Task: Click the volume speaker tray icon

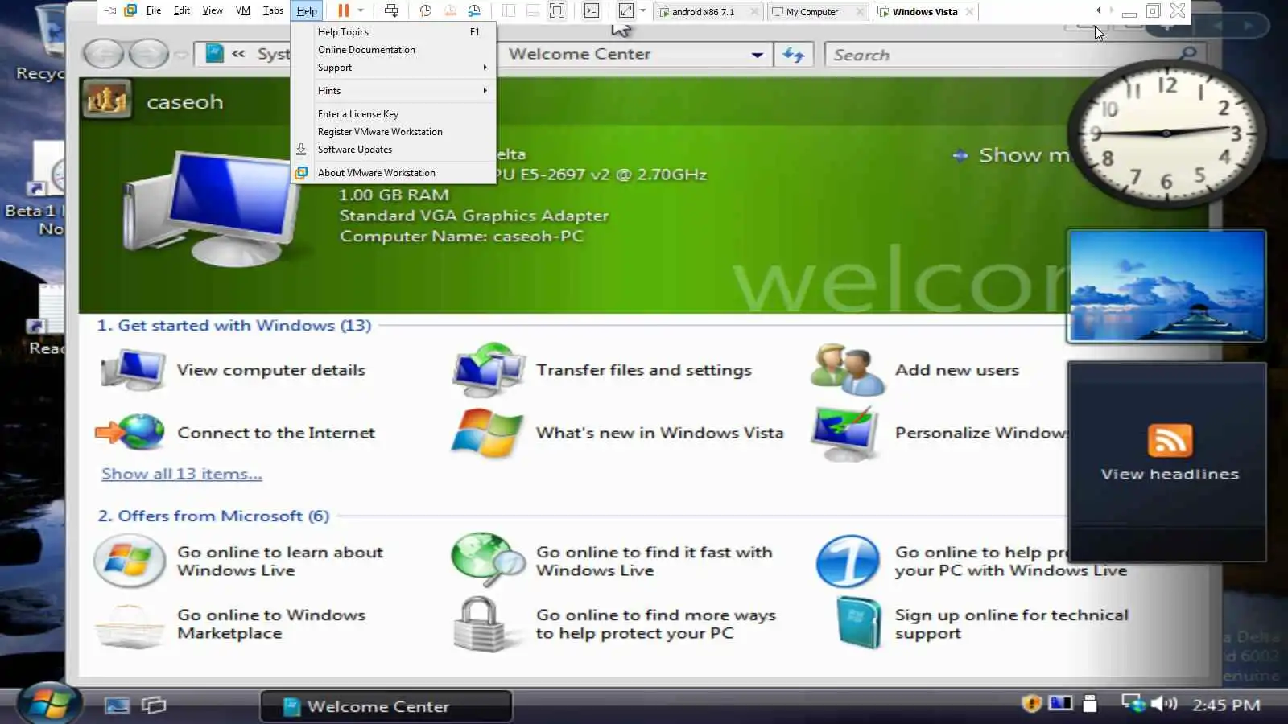Action: (x=1164, y=704)
